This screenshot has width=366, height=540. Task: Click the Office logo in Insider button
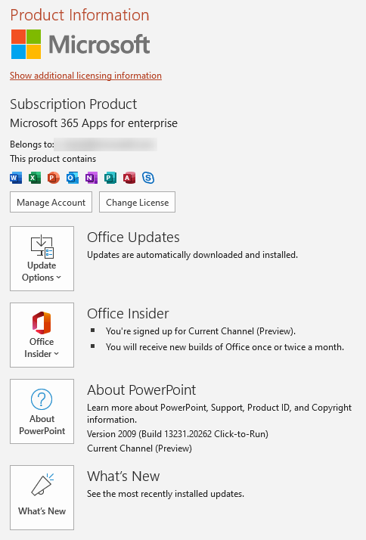coord(42,323)
